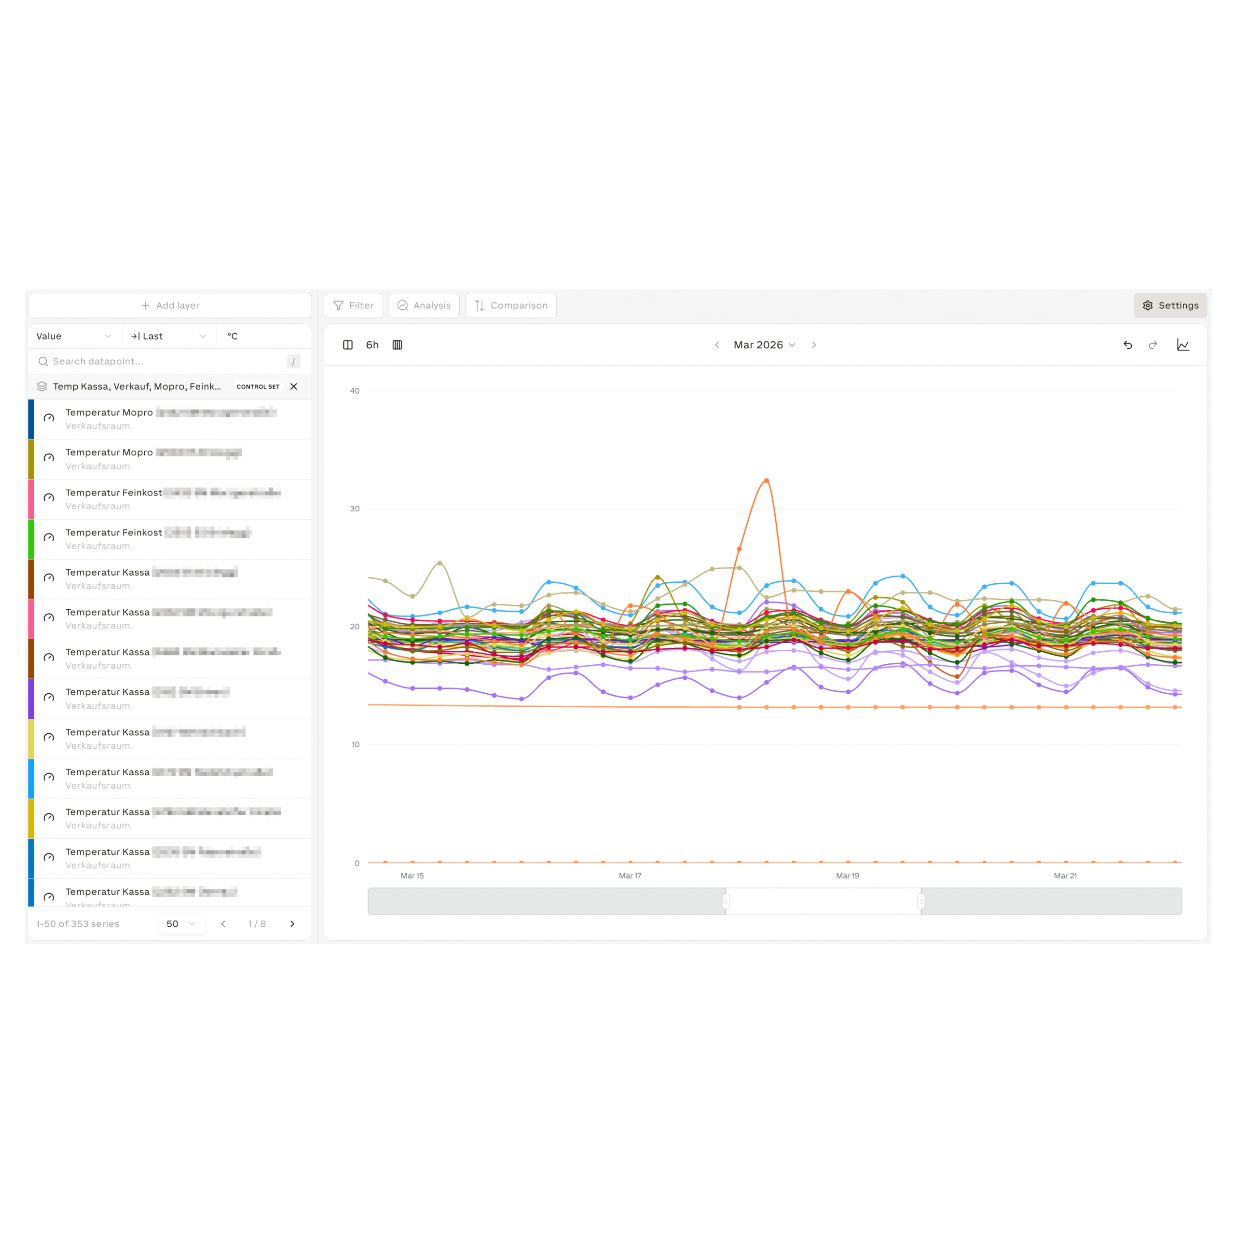This screenshot has height=1235, width=1235.
Task: Click the line chart type icon
Action: [1182, 344]
